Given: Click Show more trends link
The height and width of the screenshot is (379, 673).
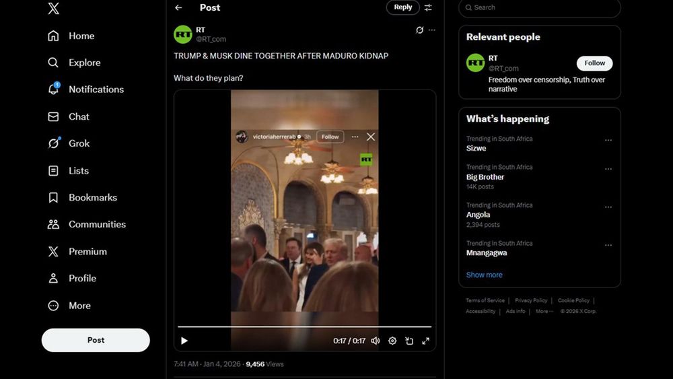Looking at the screenshot, I should pyautogui.click(x=484, y=275).
